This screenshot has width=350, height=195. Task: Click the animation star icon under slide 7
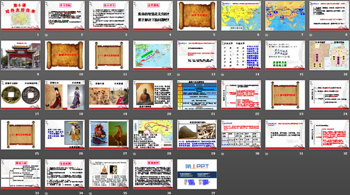click(267, 35)
